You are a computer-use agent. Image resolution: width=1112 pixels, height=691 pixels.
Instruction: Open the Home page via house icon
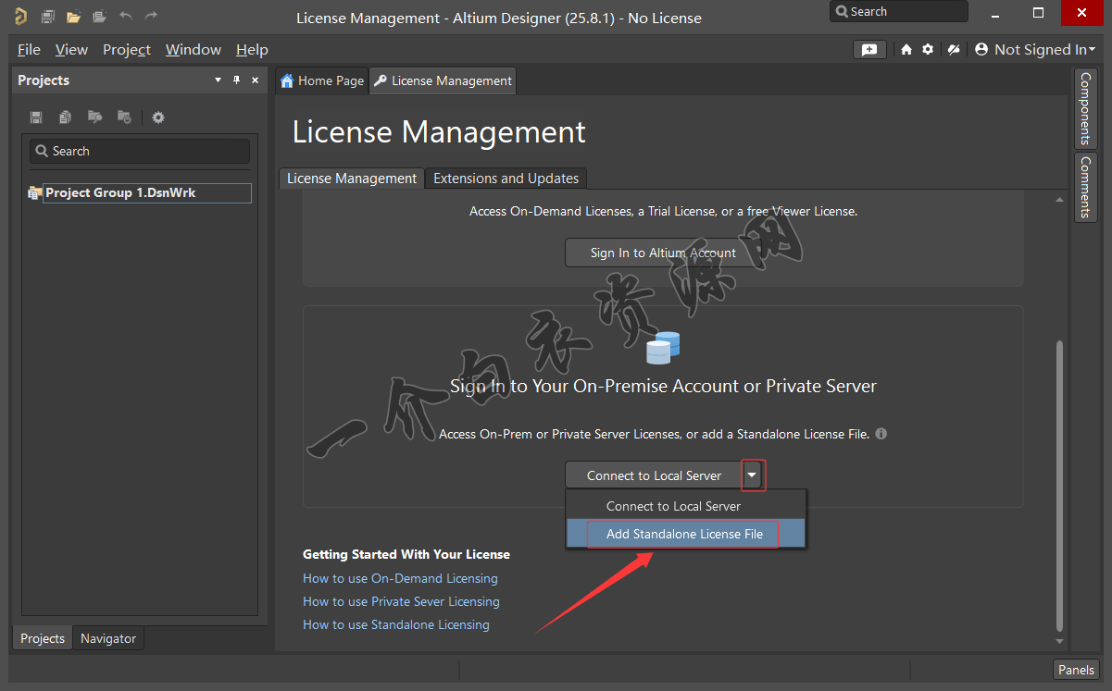point(906,50)
